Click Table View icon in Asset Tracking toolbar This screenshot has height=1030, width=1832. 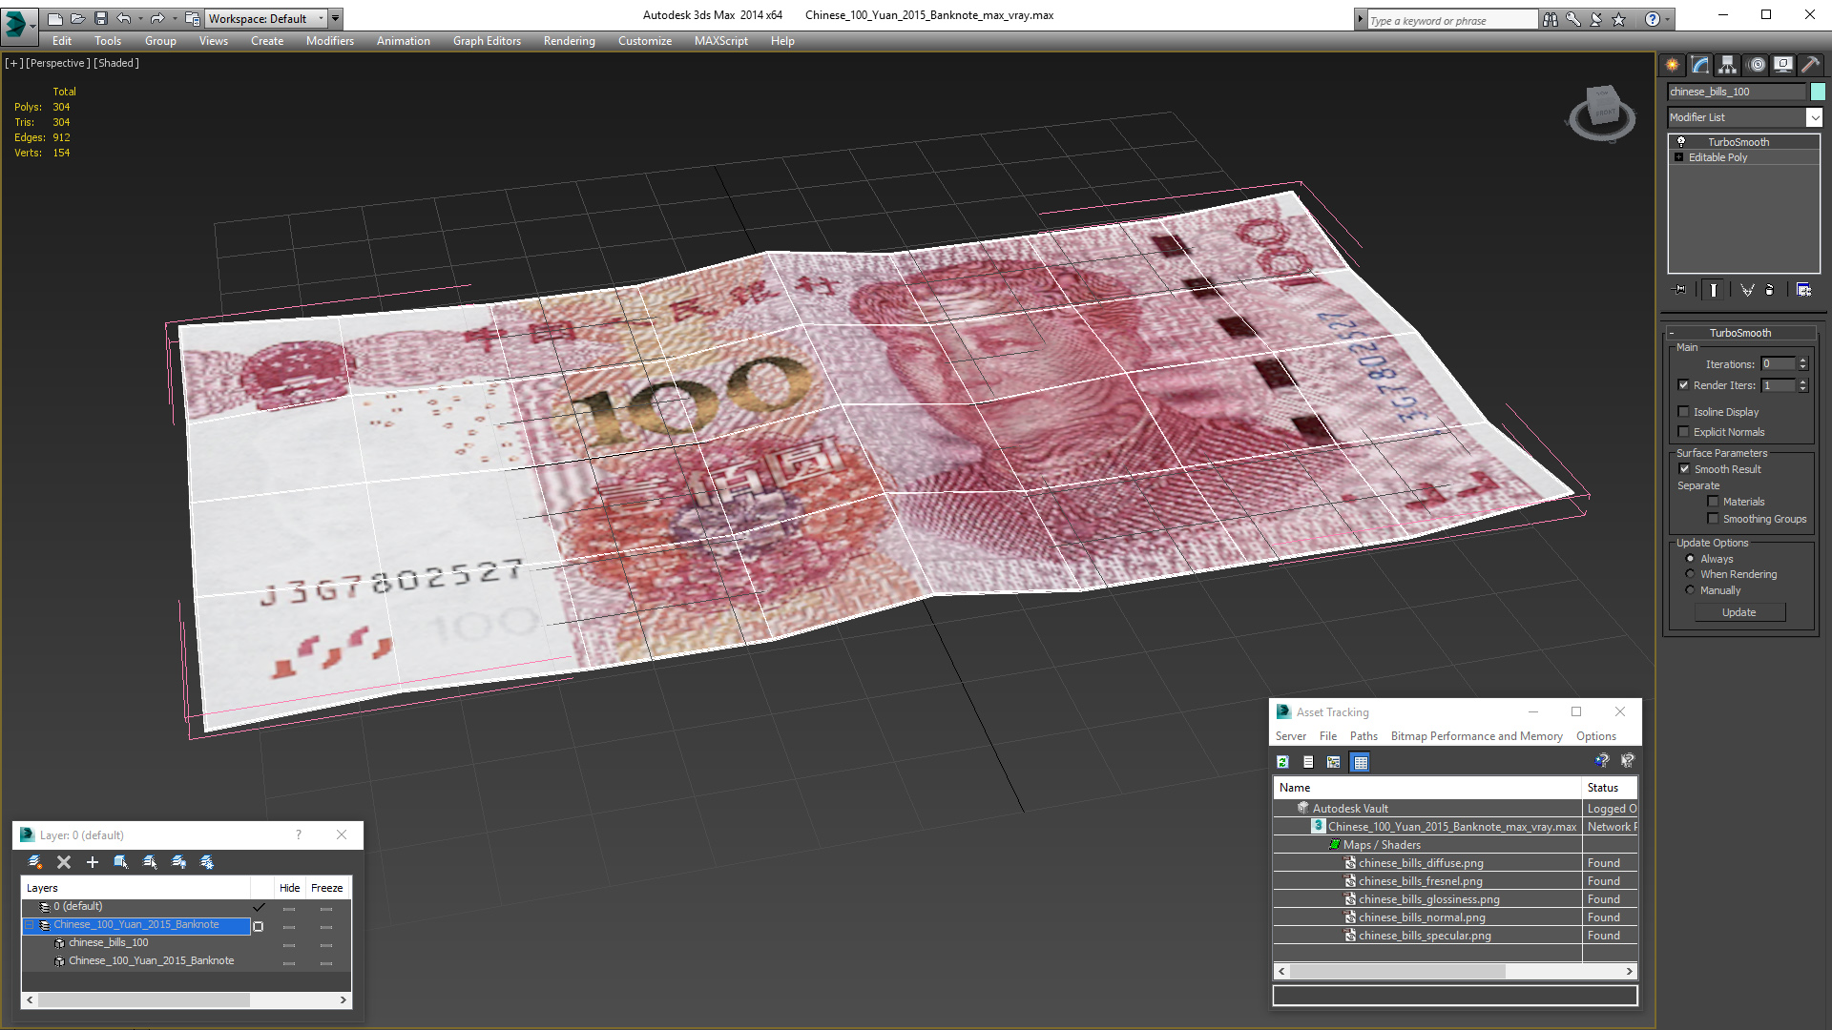(1361, 762)
